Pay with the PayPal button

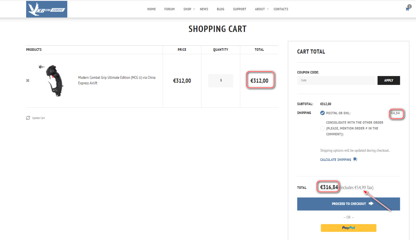click(348, 228)
